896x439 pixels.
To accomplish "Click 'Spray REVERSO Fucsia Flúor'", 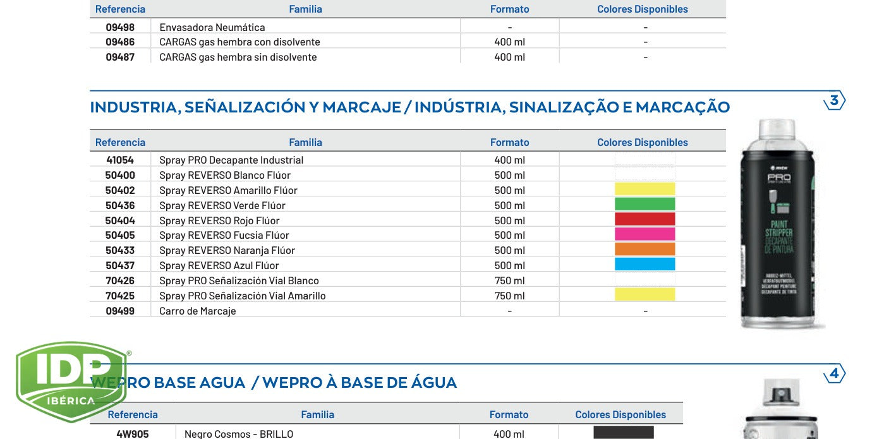I will [224, 235].
